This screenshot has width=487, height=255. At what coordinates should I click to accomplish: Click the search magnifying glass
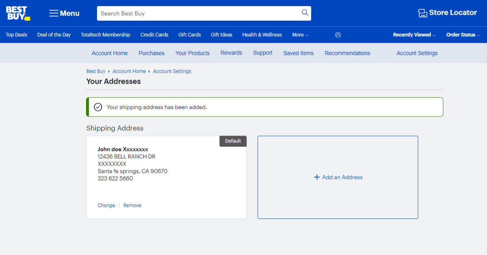[304, 13]
